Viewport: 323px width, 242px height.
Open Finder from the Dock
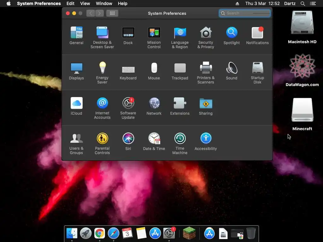point(72,233)
